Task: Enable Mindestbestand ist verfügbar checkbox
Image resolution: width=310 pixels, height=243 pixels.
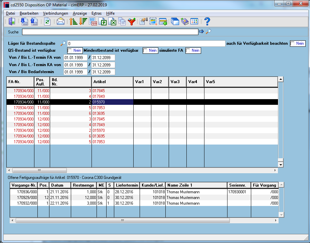Action: coord(145,51)
